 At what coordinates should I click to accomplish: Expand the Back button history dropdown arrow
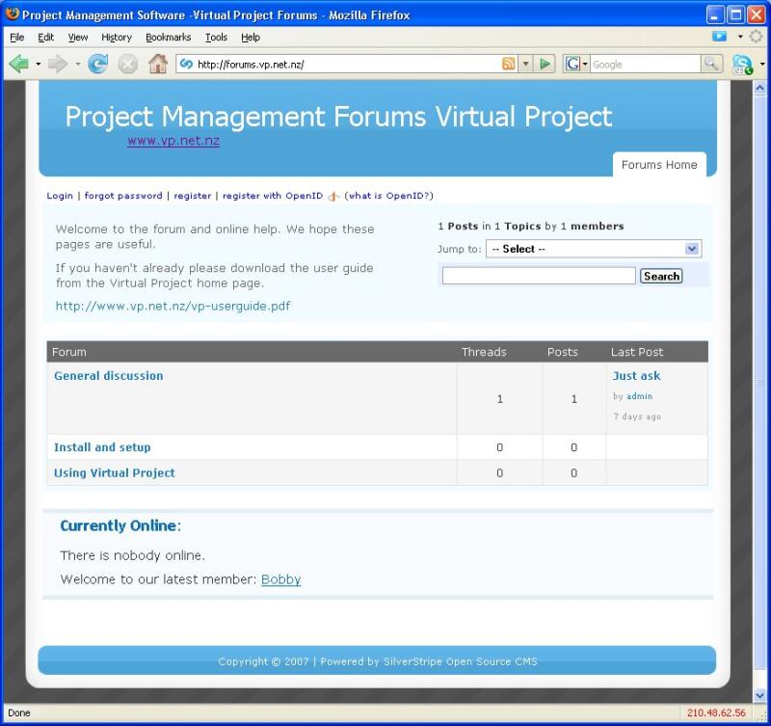[39, 64]
